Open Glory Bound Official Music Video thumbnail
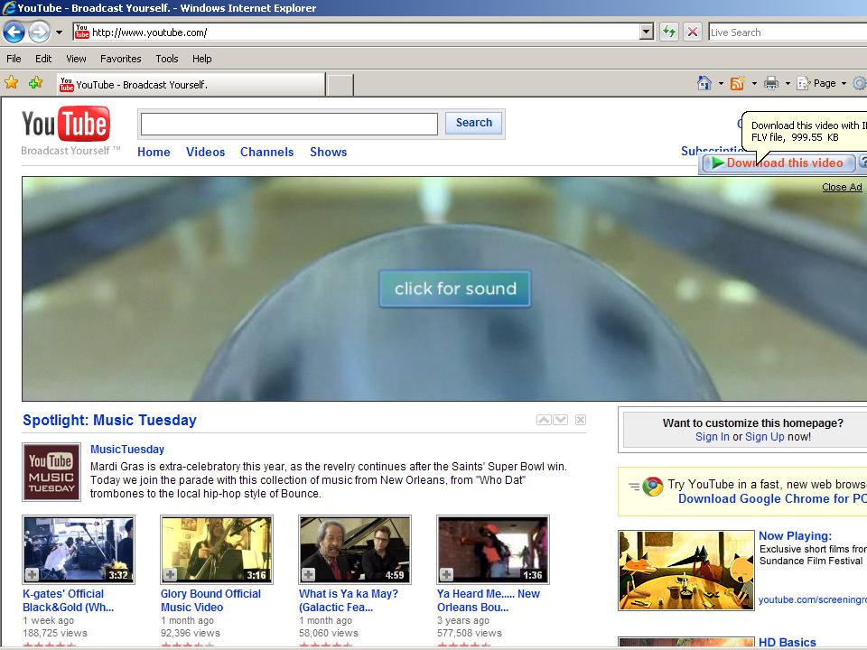Screen dimensions: 867x650 217,550
